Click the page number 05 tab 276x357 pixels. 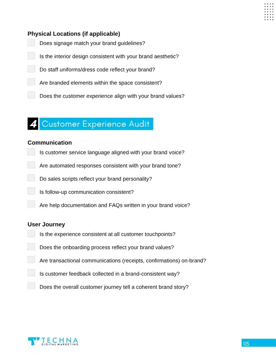258,344
